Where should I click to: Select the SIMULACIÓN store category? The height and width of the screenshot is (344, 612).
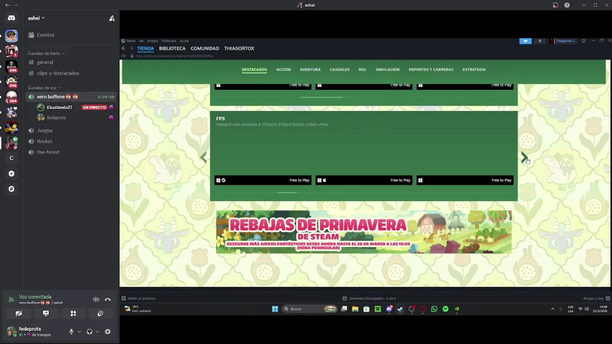coord(387,69)
